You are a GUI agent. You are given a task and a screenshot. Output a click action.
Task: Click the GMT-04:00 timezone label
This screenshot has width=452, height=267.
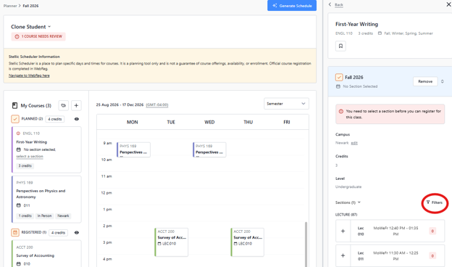[157, 104]
